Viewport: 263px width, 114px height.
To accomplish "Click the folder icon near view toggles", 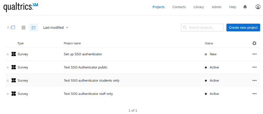I will (13, 27).
